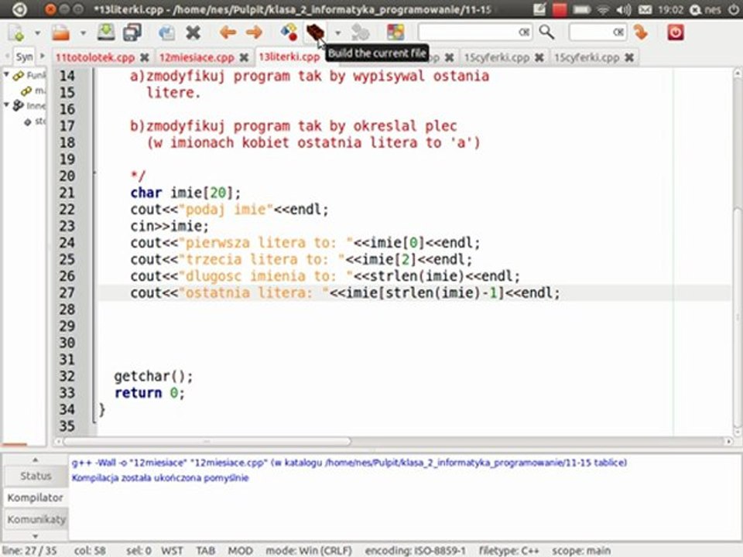Image resolution: width=743 pixels, height=557 pixels.
Task: Navigate back with the left orange arrow
Action: 228,32
